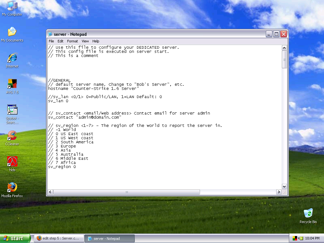The image size is (324, 243).
Task: Close the server Notepad window
Action: coord(284,34)
